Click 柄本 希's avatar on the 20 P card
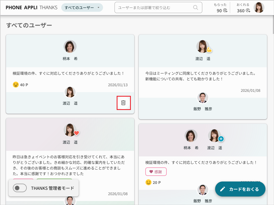The image size is (274, 205). pos(191,136)
